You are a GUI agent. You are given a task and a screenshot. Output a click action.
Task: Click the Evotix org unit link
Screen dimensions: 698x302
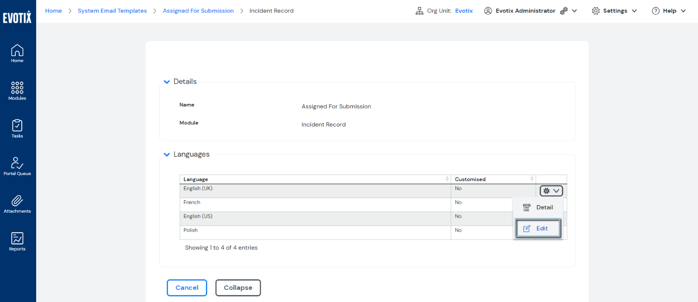464,11
